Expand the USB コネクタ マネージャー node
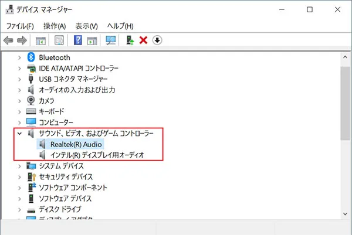The width and height of the screenshot is (352, 235). (19, 79)
